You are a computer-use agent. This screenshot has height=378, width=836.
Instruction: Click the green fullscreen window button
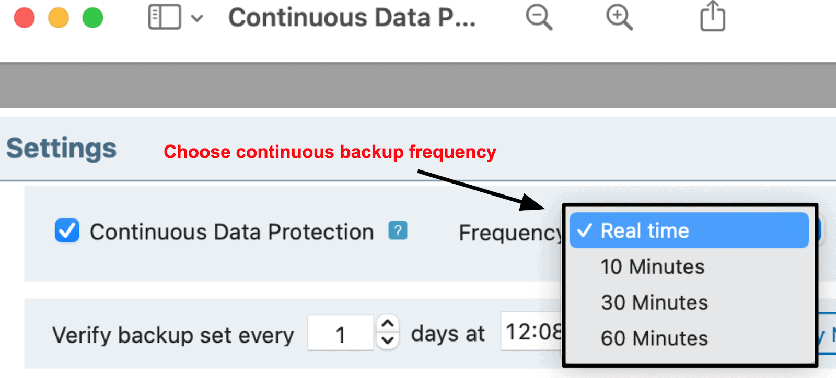coord(93,18)
